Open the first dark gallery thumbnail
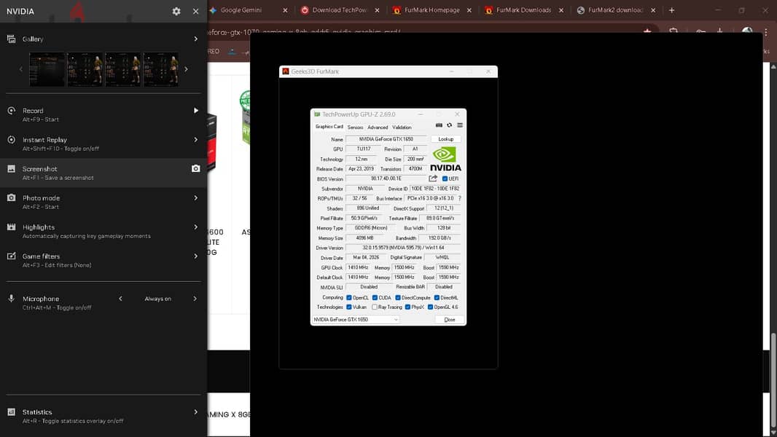Viewport: 777px width, 437px height. point(47,69)
